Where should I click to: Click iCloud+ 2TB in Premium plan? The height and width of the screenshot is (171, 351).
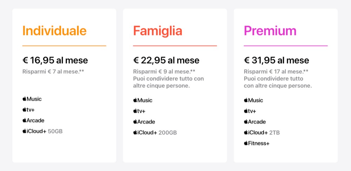click(262, 133)
